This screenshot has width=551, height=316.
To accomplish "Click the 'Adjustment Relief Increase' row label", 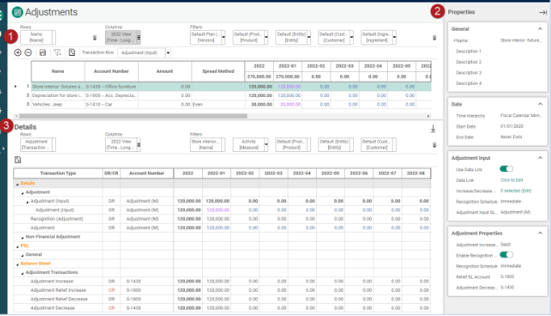I will pyautogui.click(x=58, y=290).
